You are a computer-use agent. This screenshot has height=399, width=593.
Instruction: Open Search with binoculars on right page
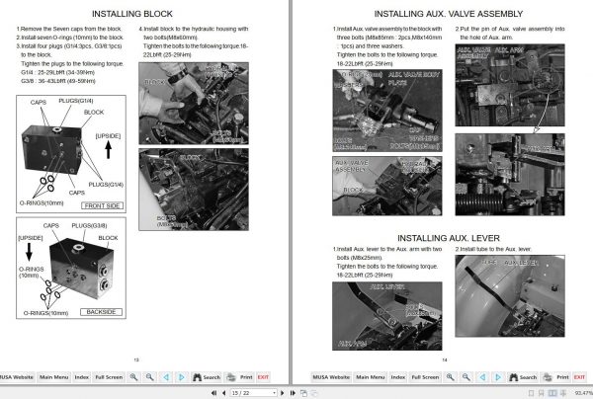coord(523,377)
